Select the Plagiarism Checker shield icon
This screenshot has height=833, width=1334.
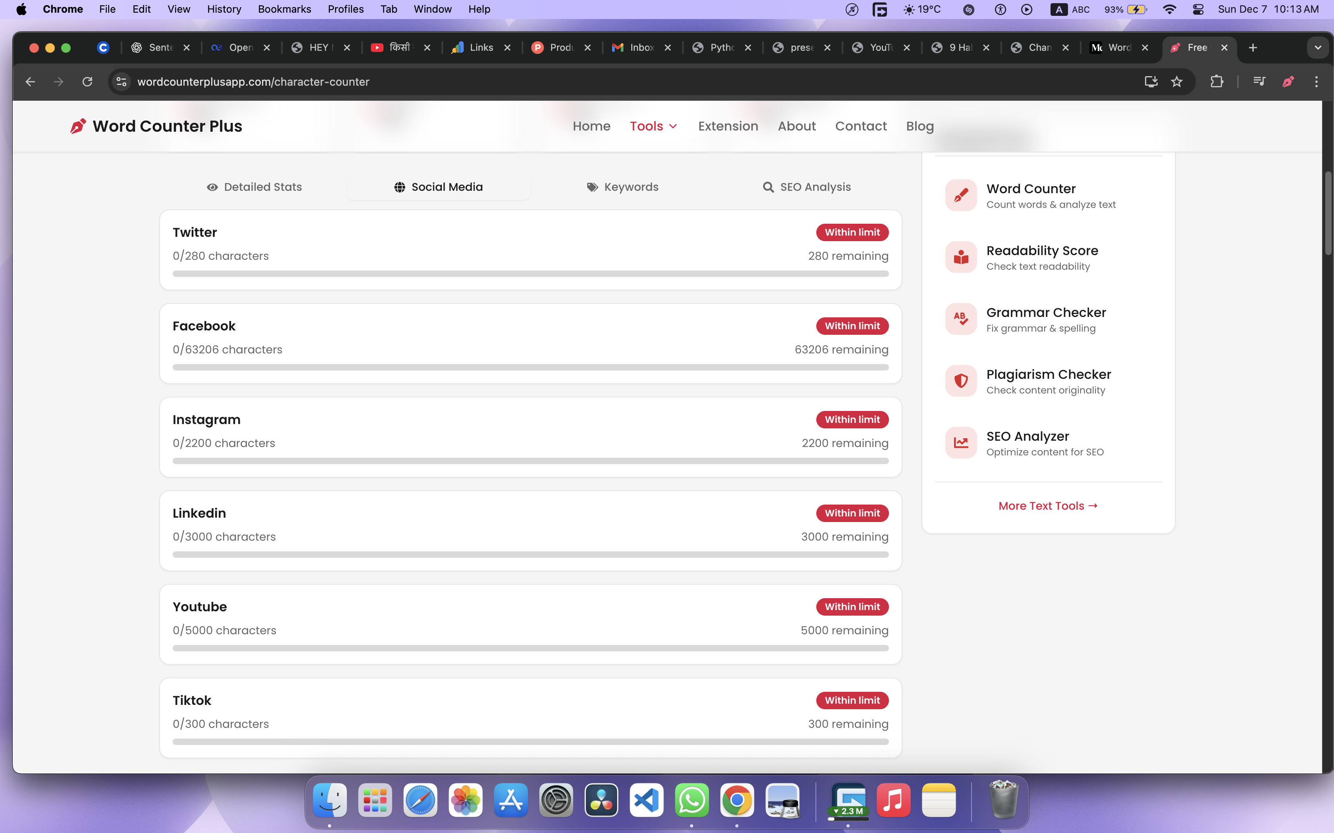tap(961, 381)
